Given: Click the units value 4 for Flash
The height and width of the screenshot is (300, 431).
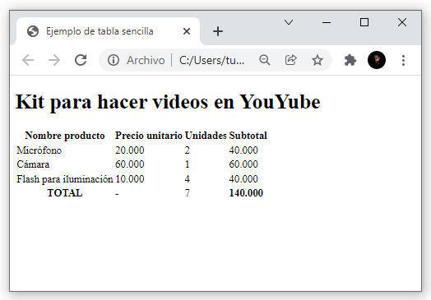Looking at the screenshot, I should pos(188,179).
